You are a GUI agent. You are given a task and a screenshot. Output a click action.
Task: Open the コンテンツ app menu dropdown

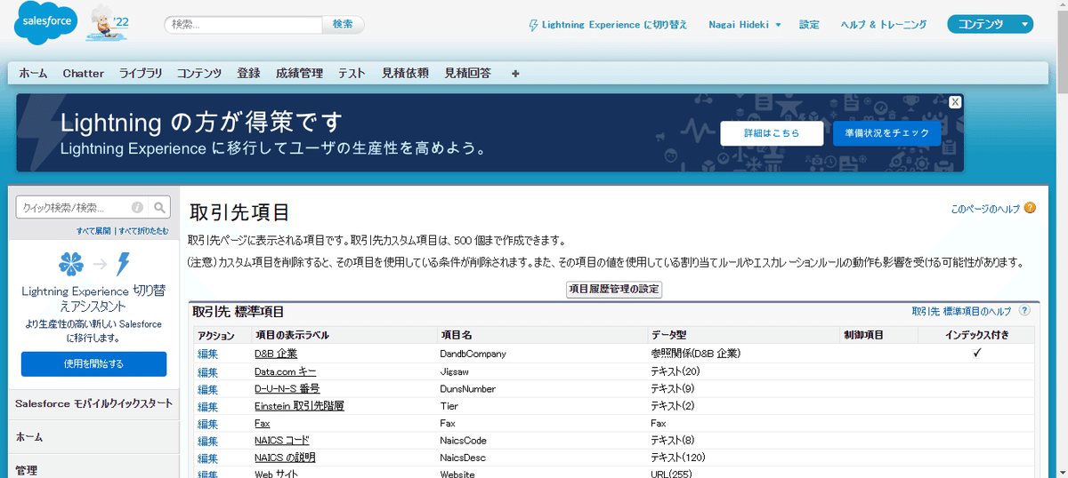click(x=991, y=25)
